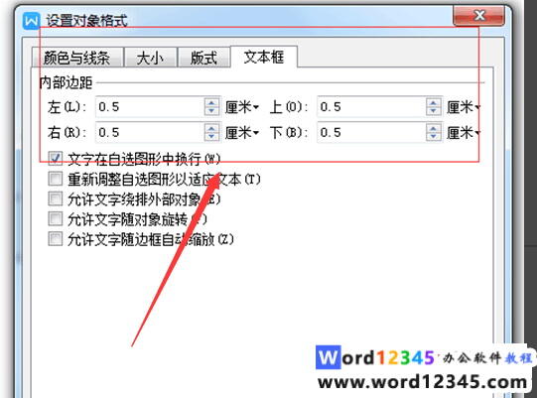Increase the 下(B) margin with up arrow
This screenshot has height=398, width=537.
434,128
